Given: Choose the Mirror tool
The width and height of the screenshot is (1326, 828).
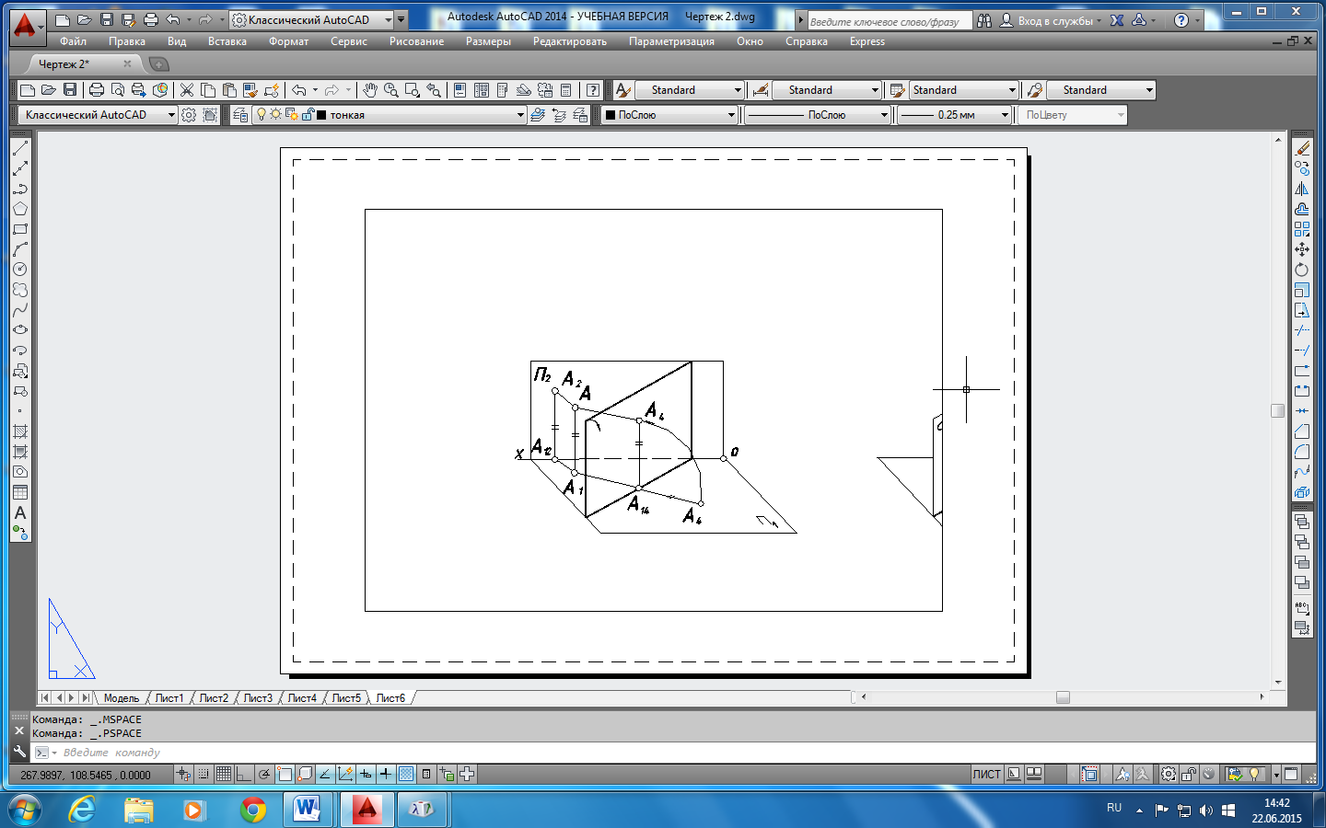Looking at the screenshot, I should click(1302, 189).
